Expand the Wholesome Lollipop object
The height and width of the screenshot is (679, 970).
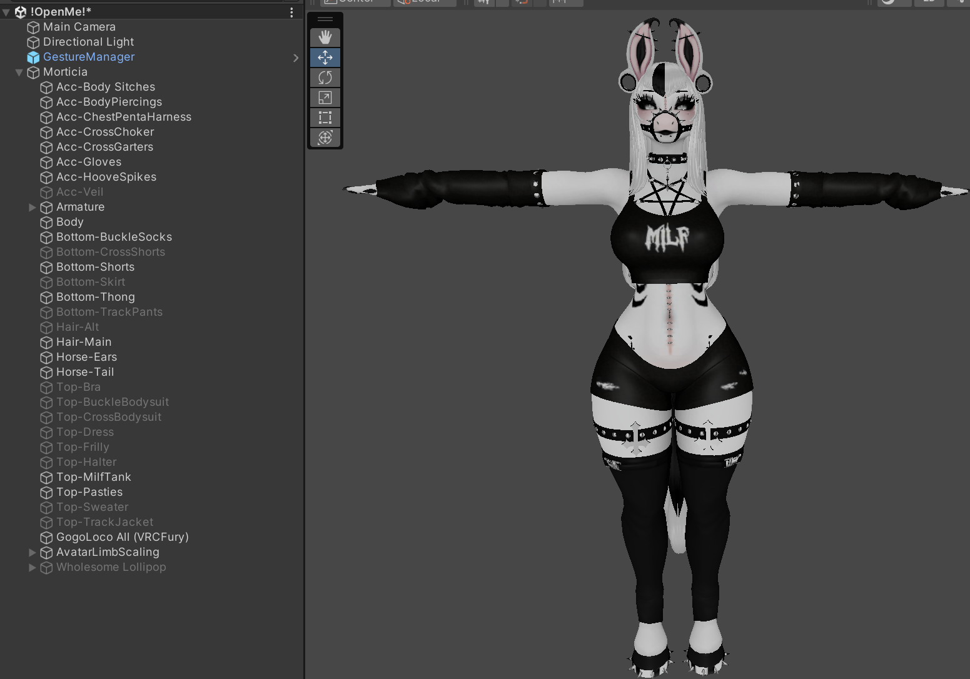coord(33,567)
